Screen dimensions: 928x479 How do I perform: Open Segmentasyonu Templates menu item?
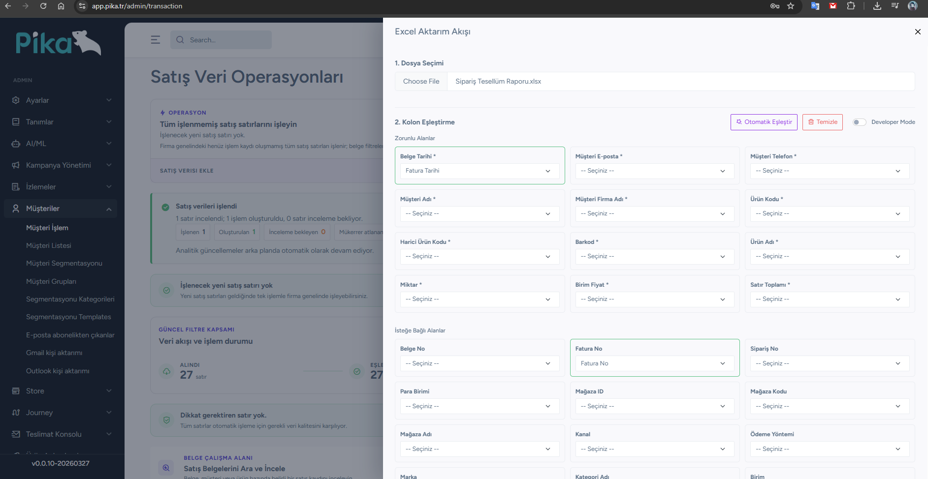68,317
